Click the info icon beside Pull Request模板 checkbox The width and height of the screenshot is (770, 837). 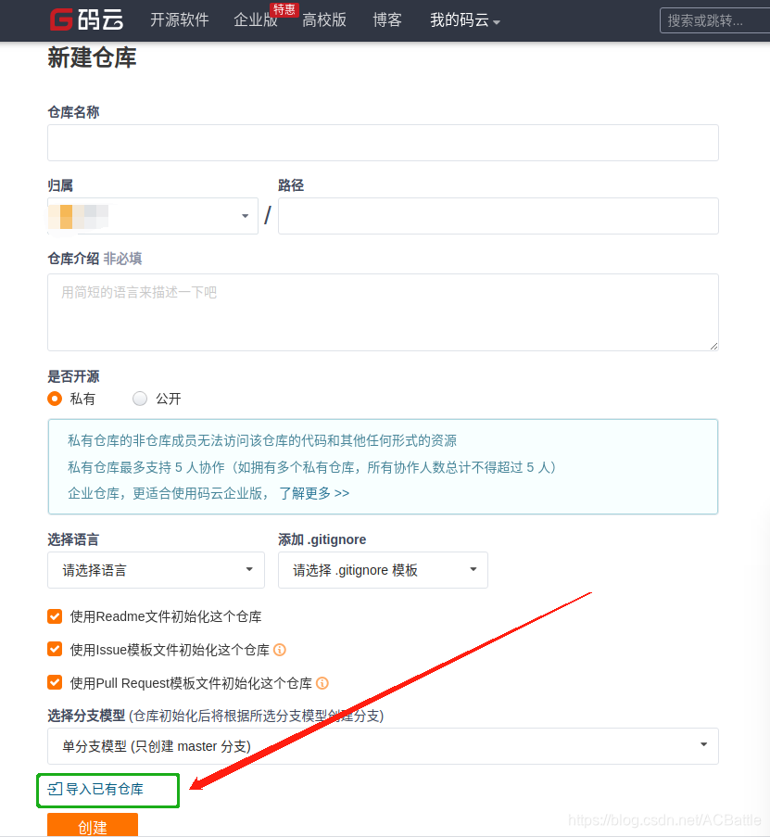pos(322,683)
